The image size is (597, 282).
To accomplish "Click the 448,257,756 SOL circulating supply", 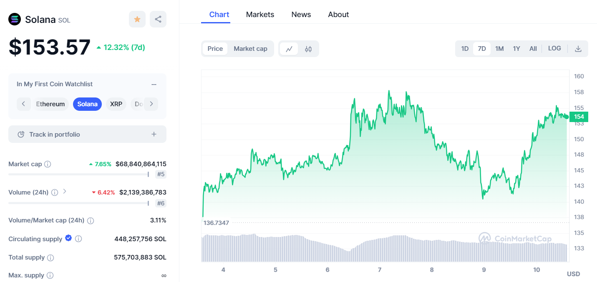I will 140,239.
